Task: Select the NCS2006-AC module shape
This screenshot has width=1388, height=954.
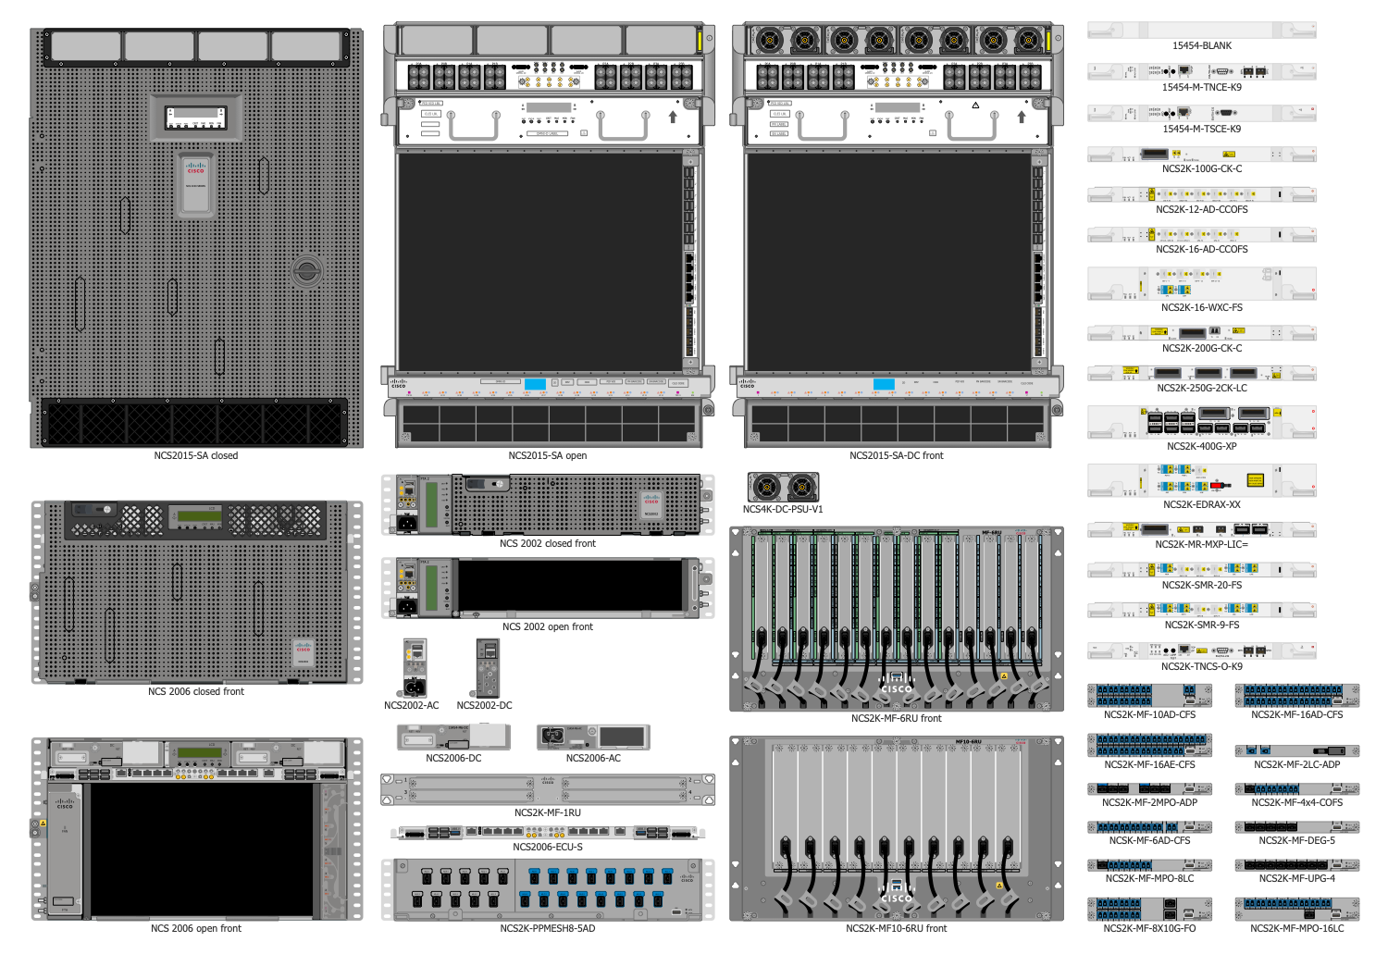Action: point(593,737)
